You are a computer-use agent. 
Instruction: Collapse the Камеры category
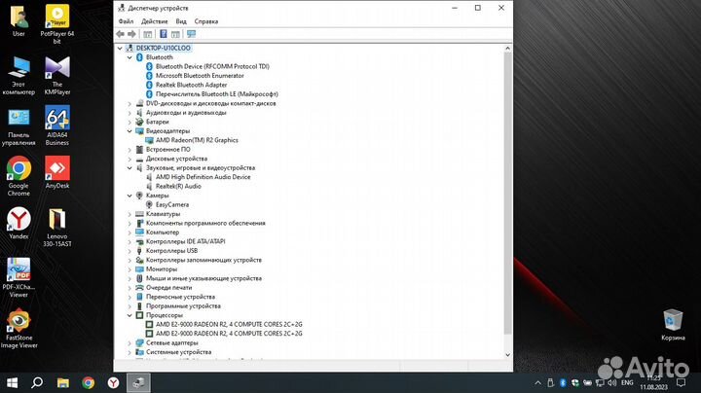tap(129, 196)
